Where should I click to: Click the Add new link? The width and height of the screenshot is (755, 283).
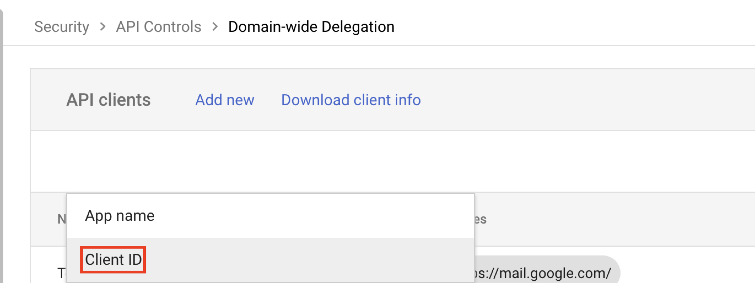pos(225,100)
